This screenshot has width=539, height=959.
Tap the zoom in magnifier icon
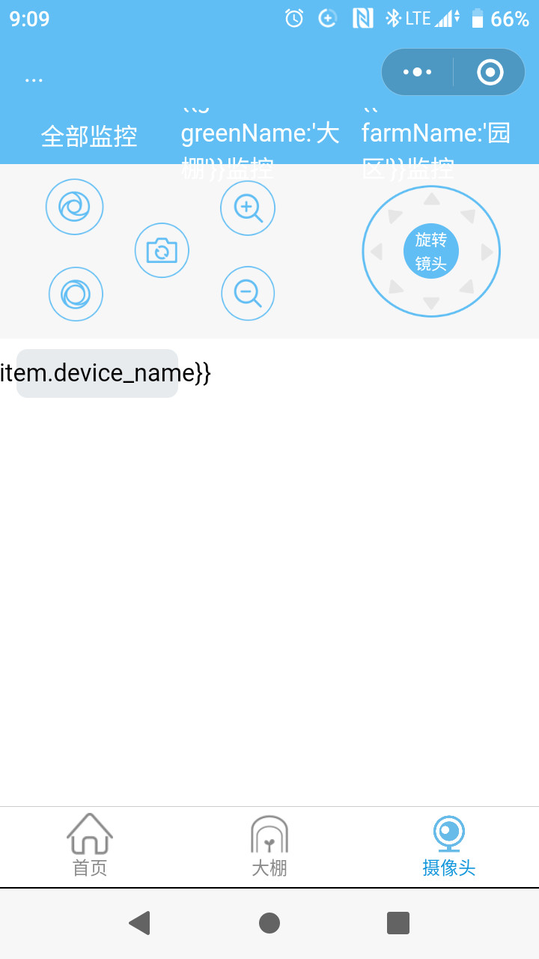(248, 208)
